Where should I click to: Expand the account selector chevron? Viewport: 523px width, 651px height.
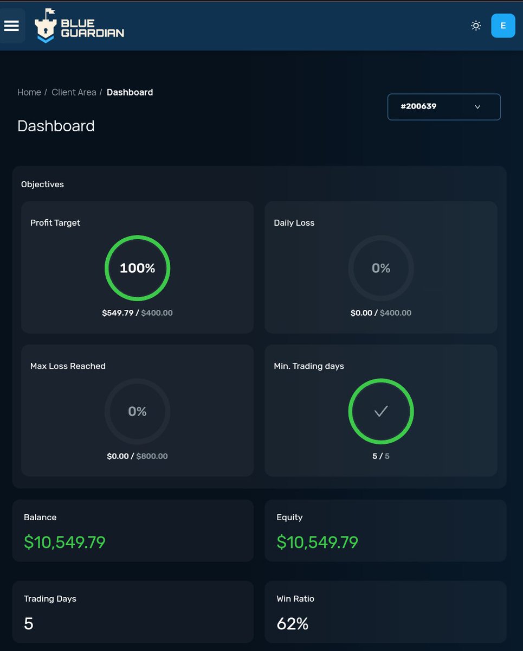coord(477,106)
